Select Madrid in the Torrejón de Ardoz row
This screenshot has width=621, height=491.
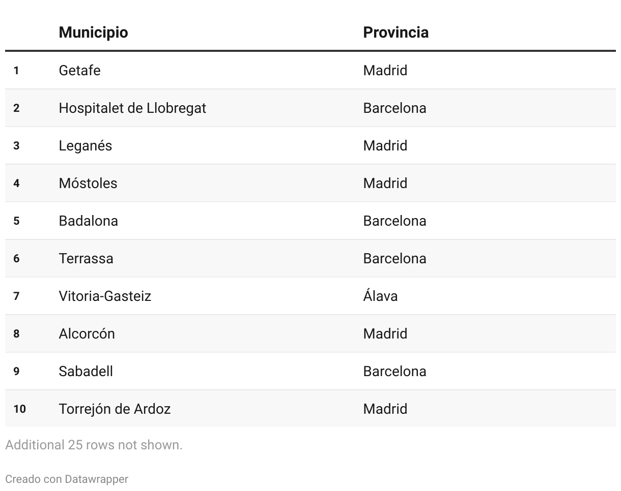pyautogui.click(x=385, y=409)
